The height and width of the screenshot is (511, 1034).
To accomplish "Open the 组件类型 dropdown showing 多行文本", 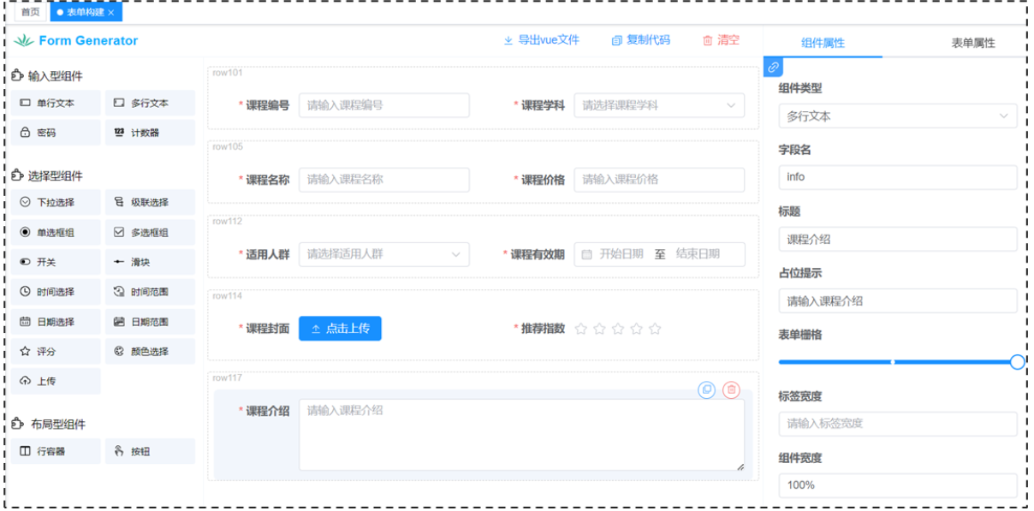I will coord(897,116).
